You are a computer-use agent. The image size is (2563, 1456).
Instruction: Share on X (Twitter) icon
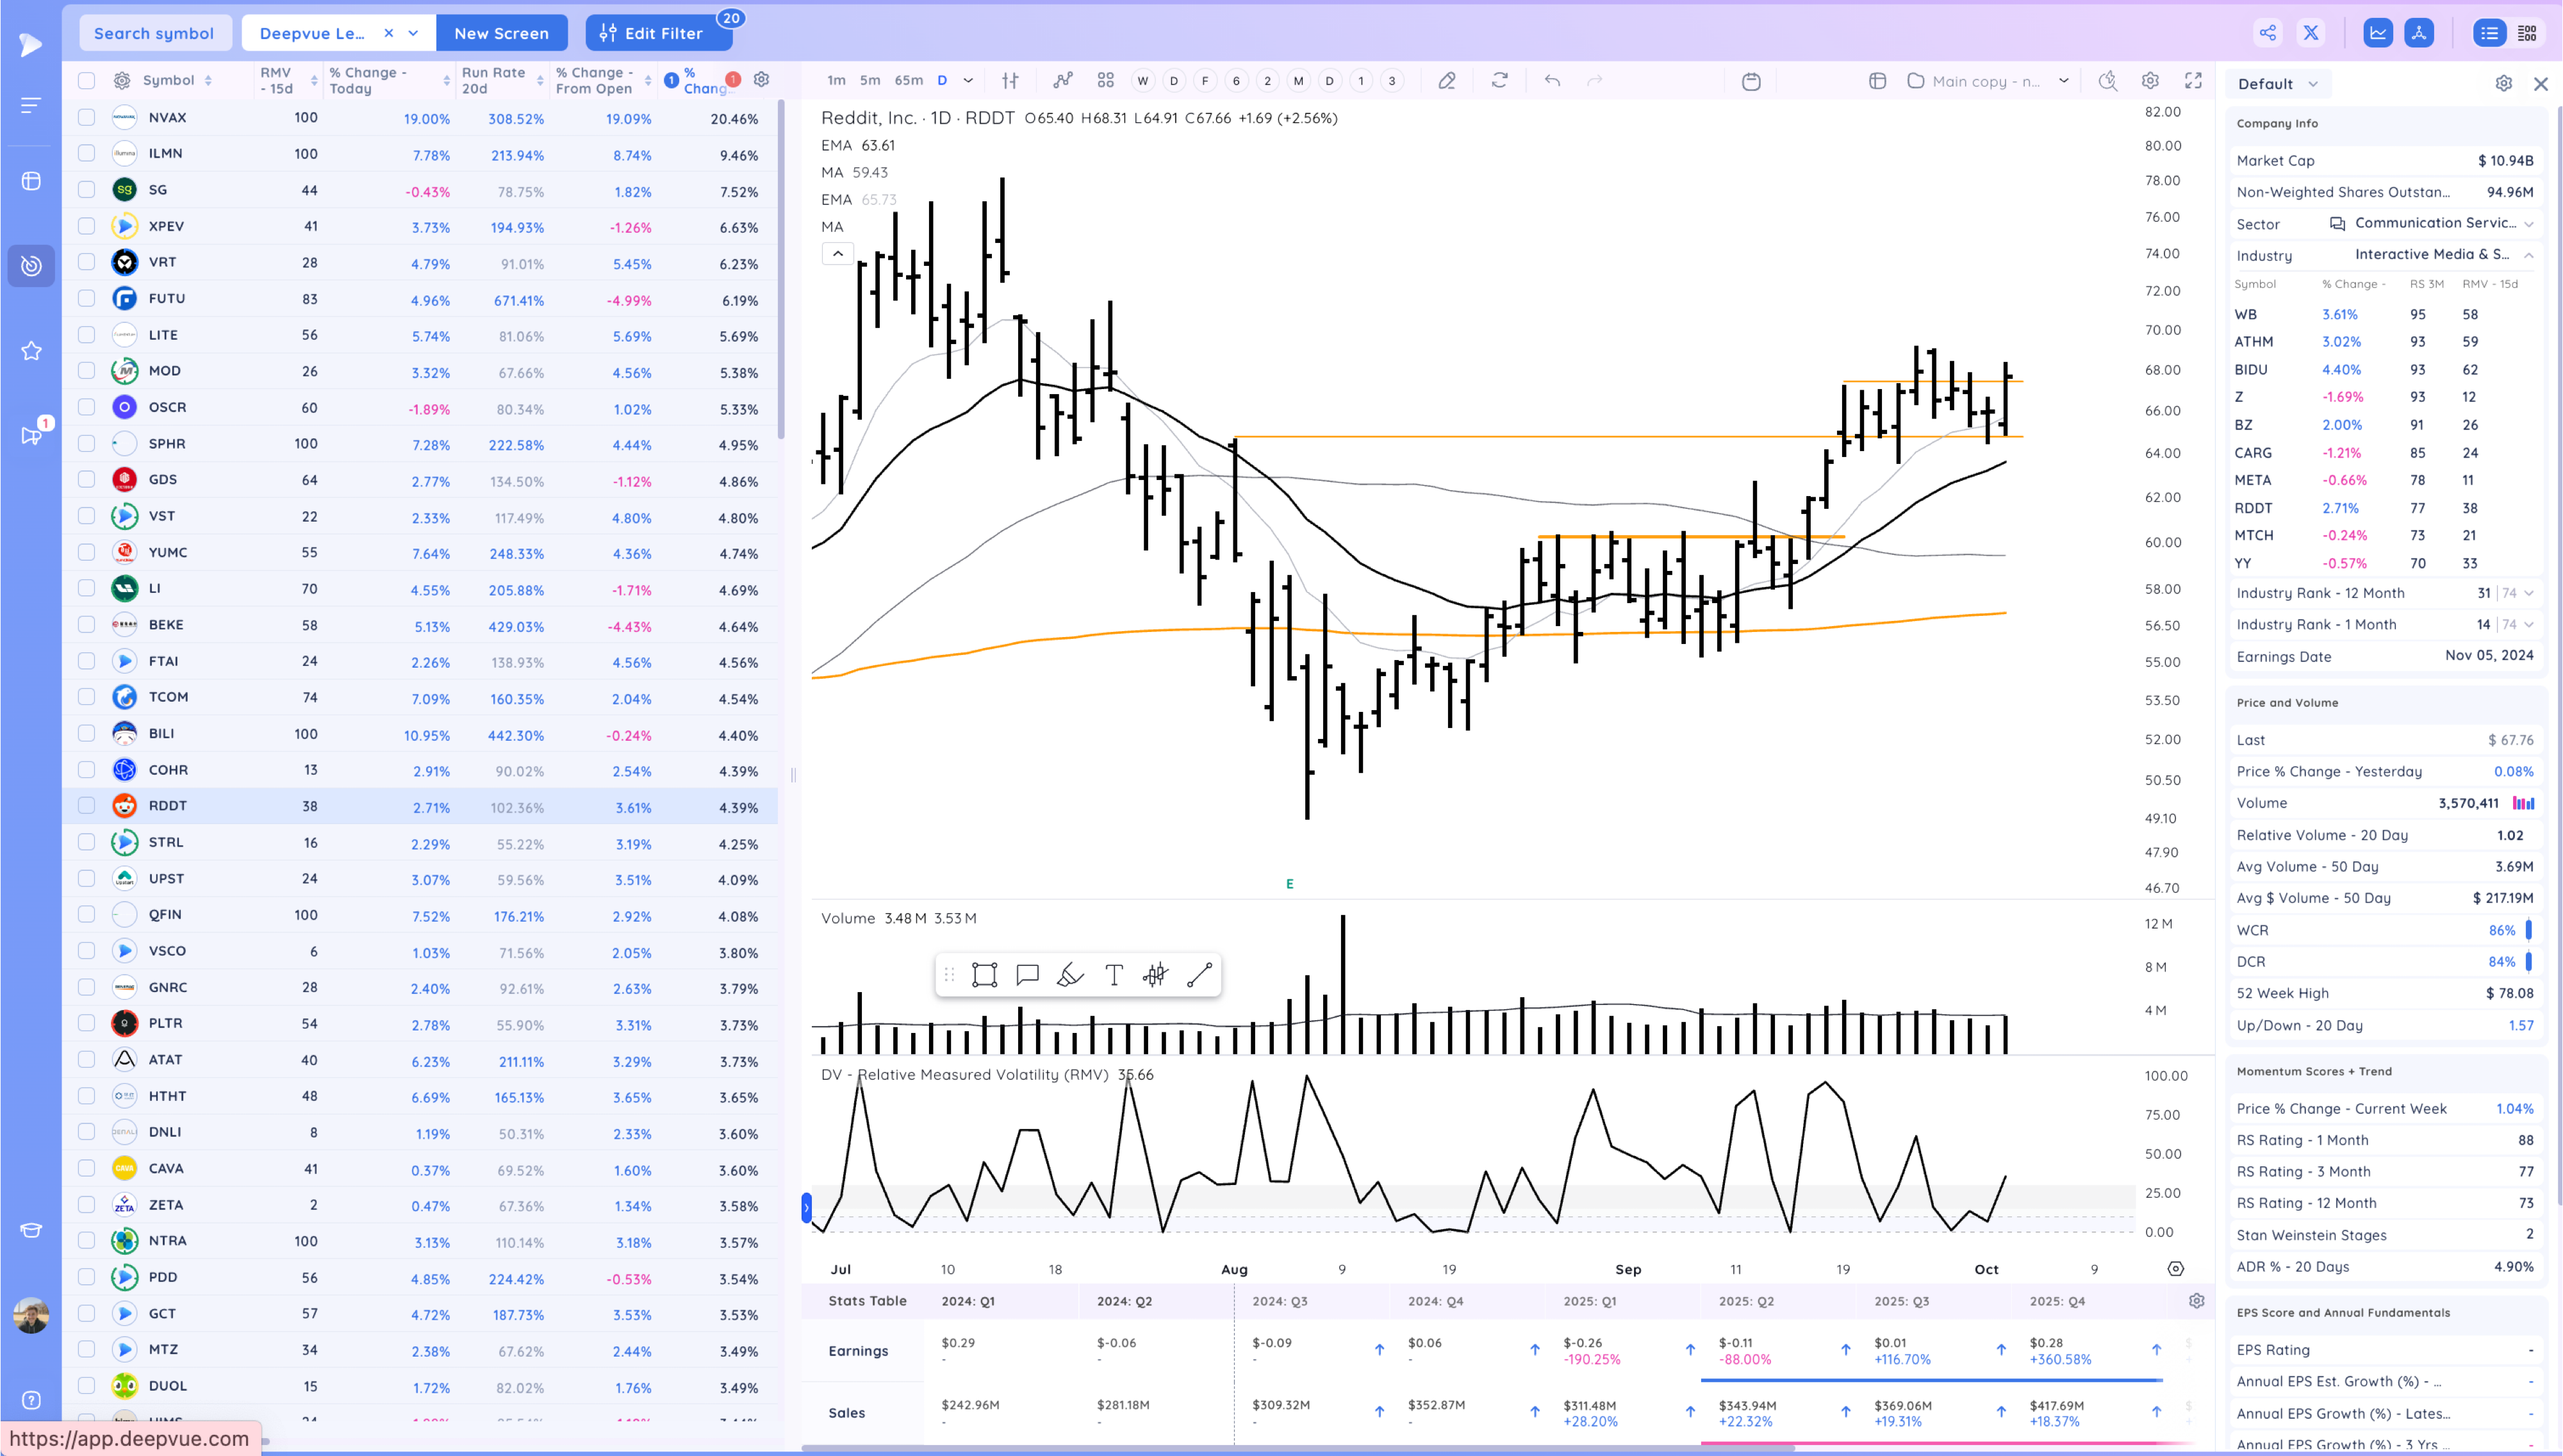2311,33
